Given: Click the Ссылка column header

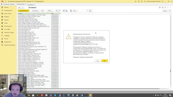Looking at the screenshot, I should 34,13.
